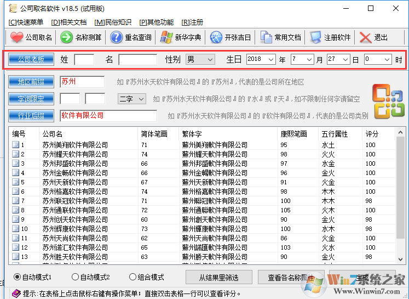
Task: Select 自动模式1 radio button
Action: pyautogui.click(x=17, y=277)
